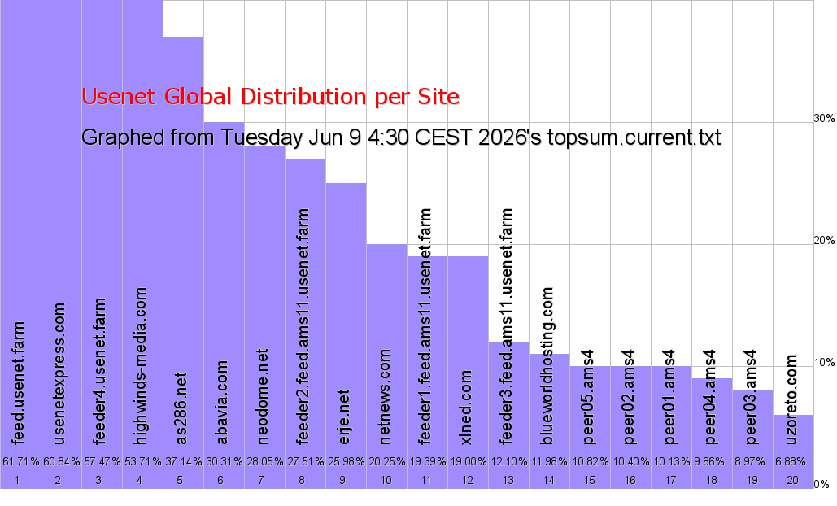Click the 11.98% value
The height and width of the screenshot is (506, 837).
549,461
